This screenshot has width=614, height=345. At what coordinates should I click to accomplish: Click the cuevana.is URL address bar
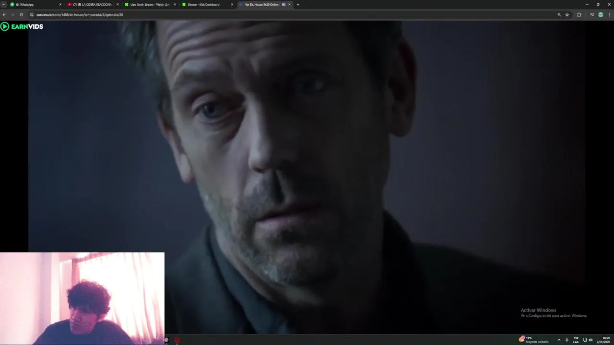[300, 15]
